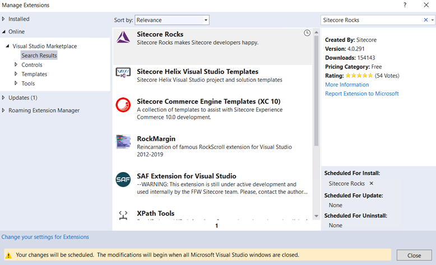
Task: Expand the Installed category
Action: pyautogui.click(x=3, y=19)
